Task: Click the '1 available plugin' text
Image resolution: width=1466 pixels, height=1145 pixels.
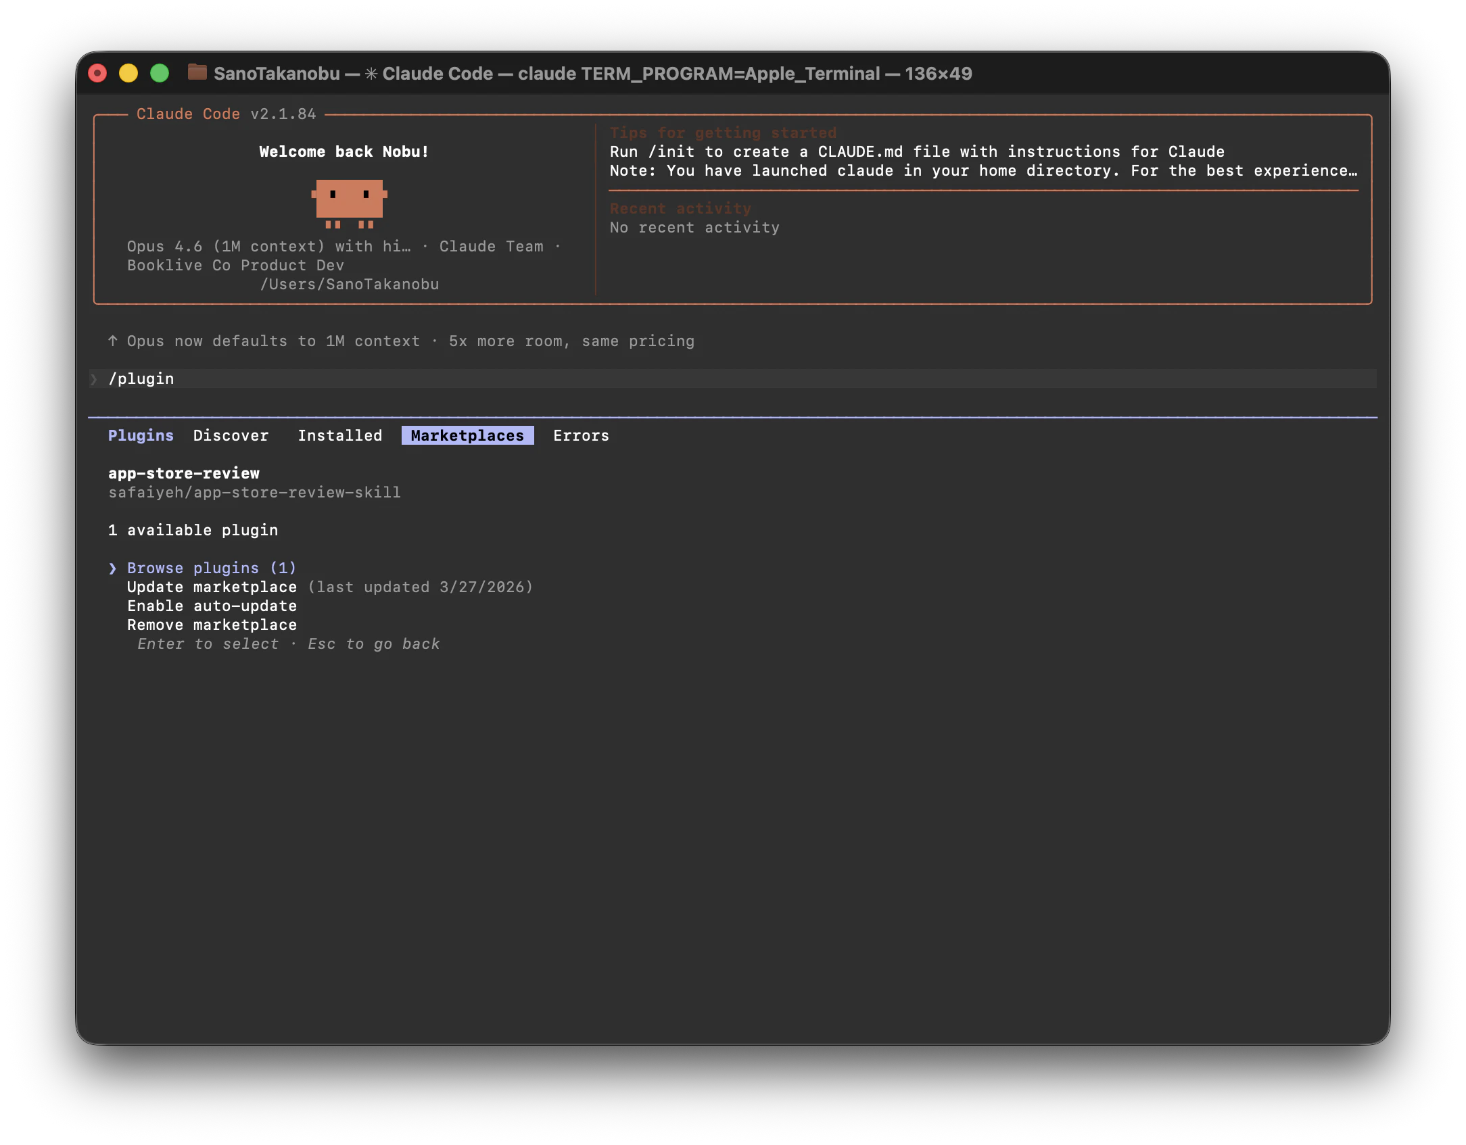Action: [x=193, y=530]
